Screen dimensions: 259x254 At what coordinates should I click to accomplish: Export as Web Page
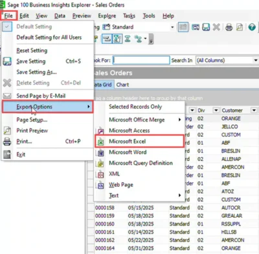[x=139, y=185]
